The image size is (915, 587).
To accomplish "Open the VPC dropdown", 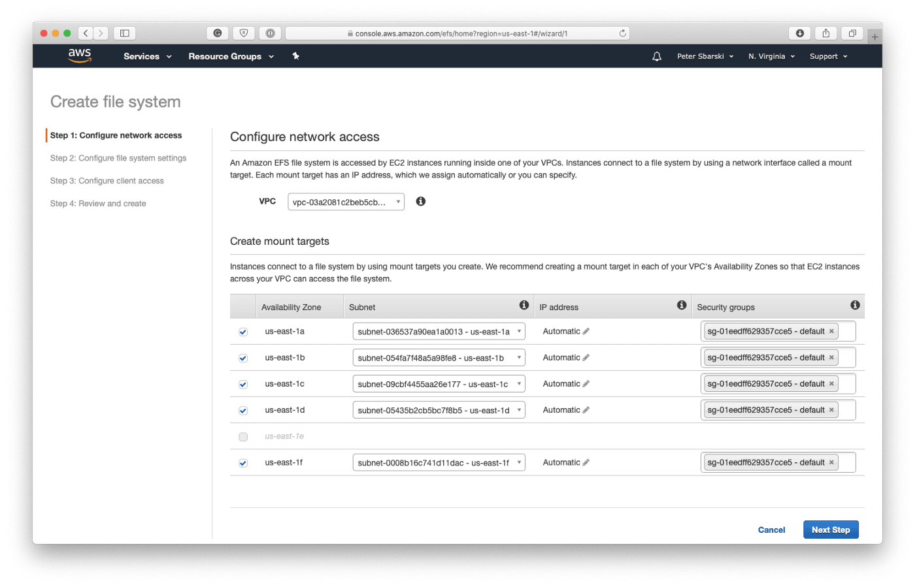I will click(x=346, y=202).
